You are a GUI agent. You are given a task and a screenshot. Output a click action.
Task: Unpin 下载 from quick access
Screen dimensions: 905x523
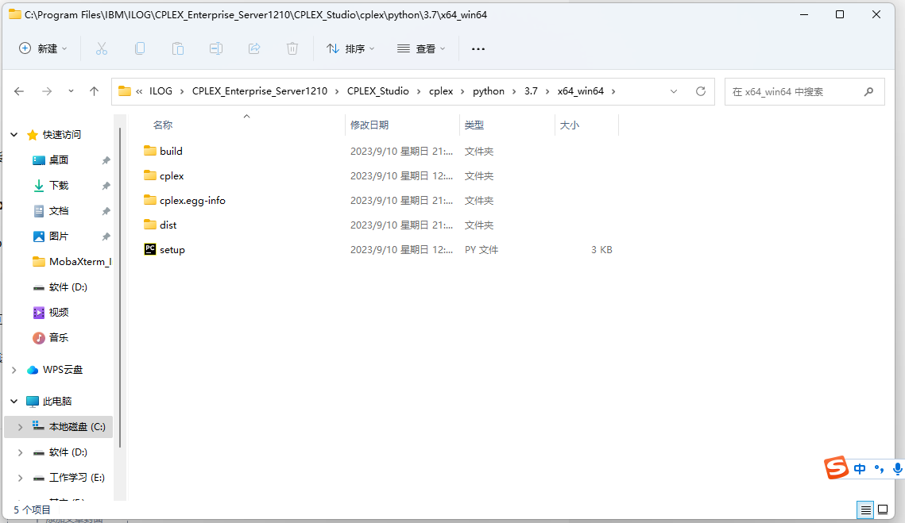click(x=106, y=186)
